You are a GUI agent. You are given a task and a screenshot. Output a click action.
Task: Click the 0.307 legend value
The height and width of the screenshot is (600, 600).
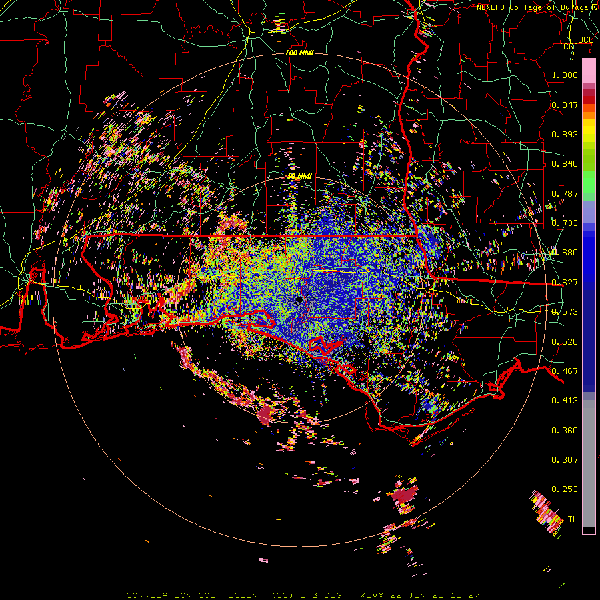point(565,460)
